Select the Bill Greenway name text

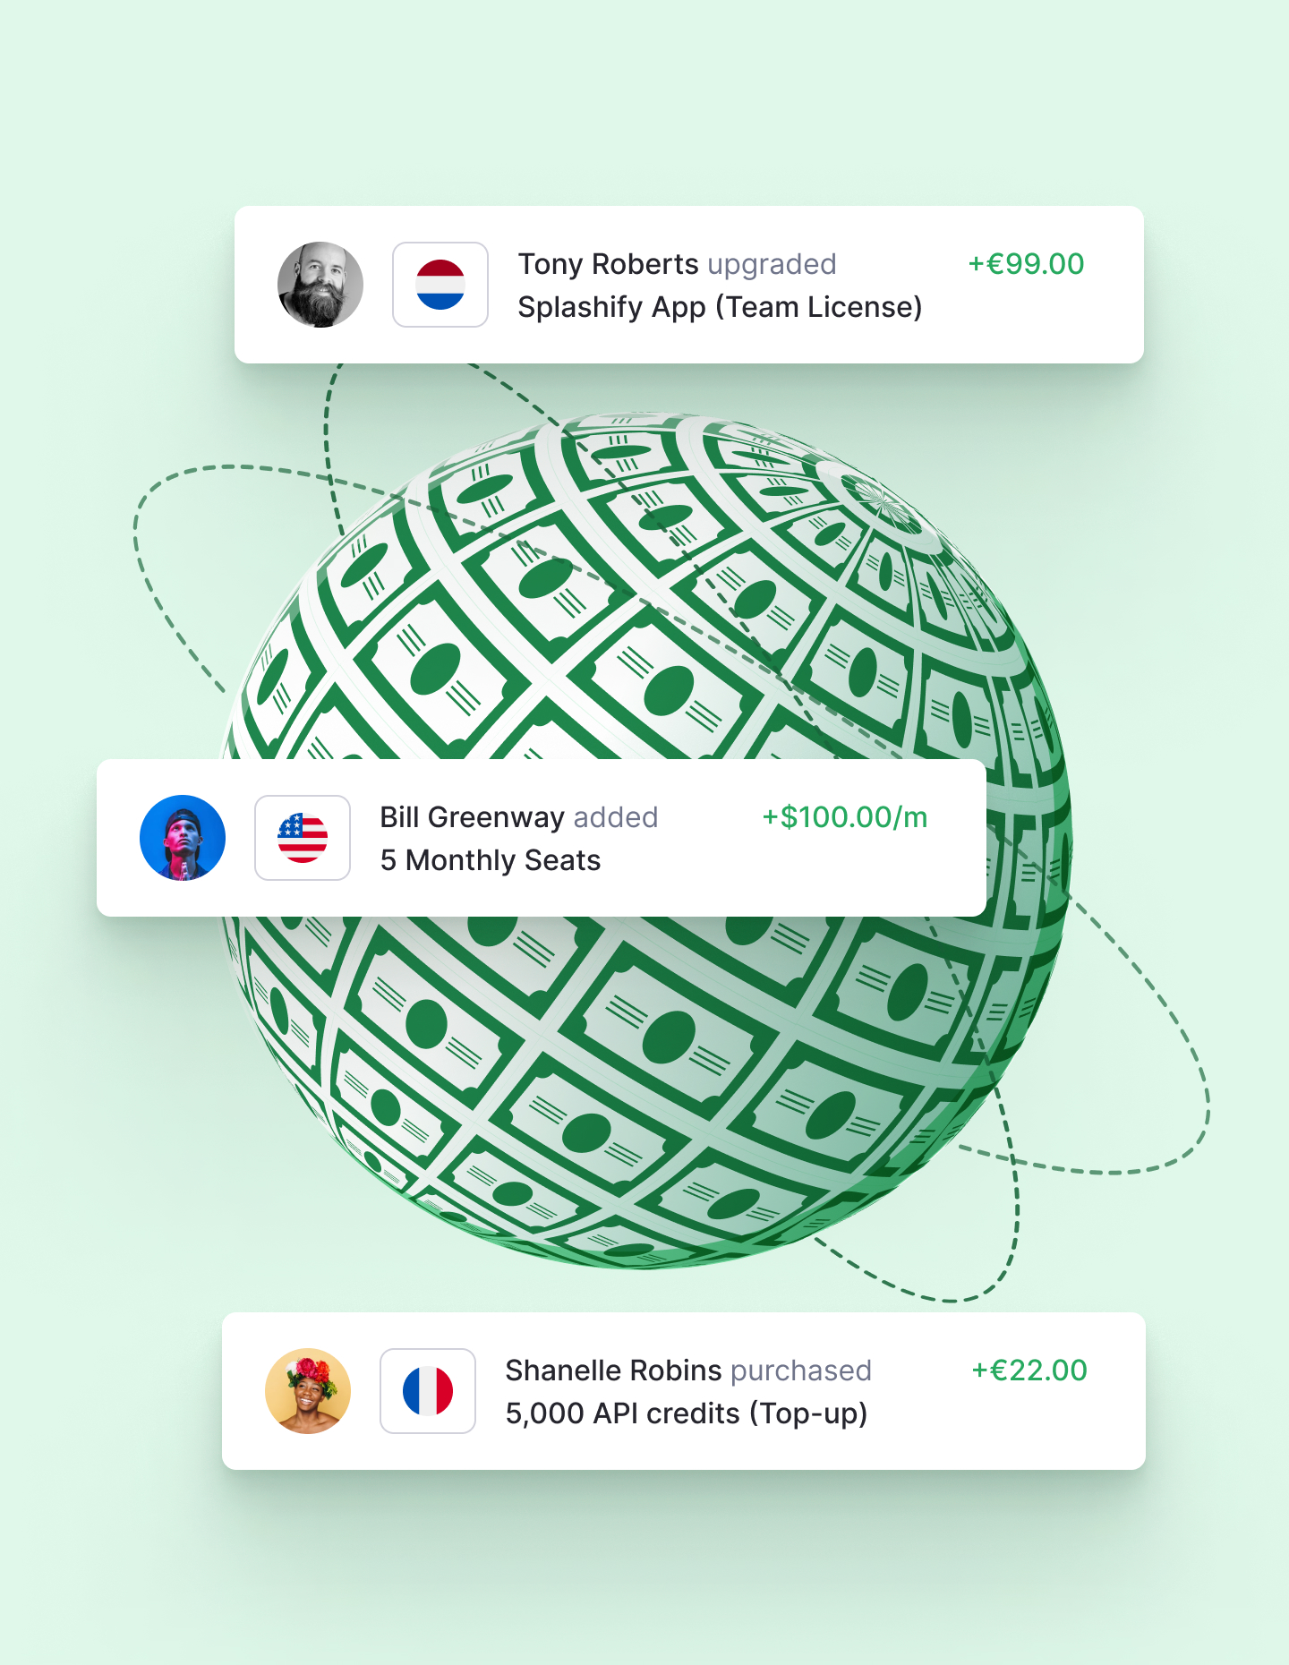tap(472, 817)
